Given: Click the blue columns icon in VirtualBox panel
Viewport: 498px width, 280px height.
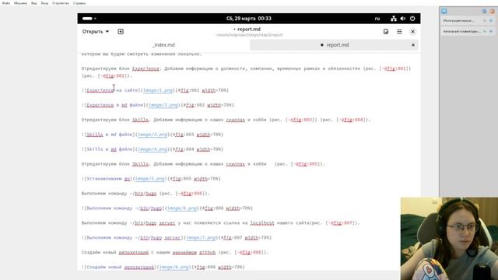Looking at the screenshot, I should coord(484,11).
